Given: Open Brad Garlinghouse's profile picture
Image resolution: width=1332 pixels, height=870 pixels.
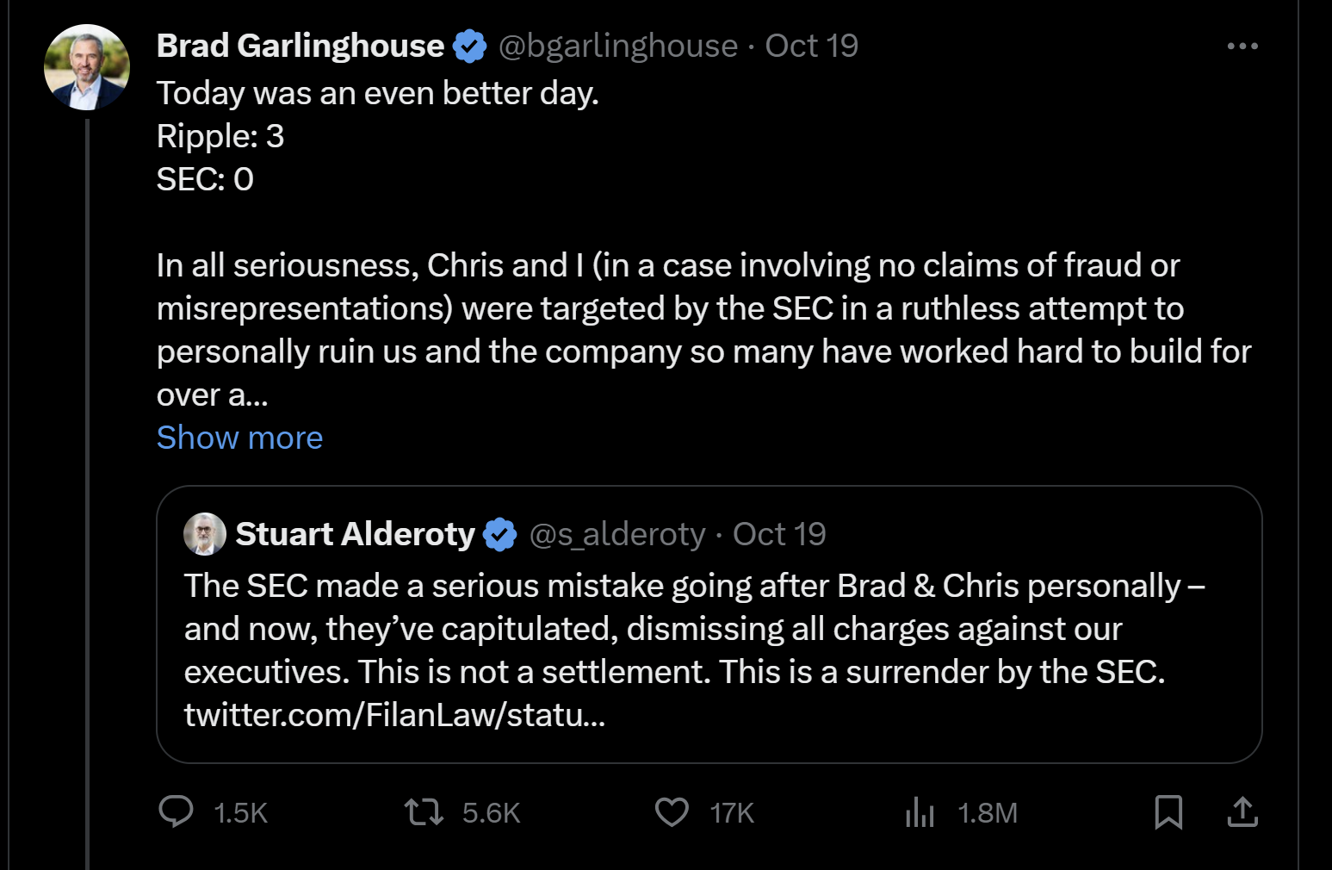Looking at the screenshot, I should pos(87,67).
